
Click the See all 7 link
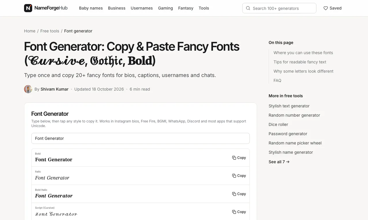(279, 162)
